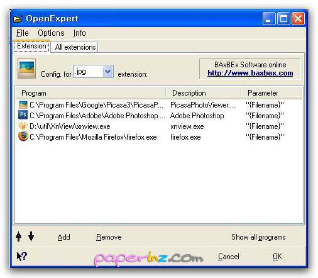Click the Remove button

pyautogui.click(x=109, y=237)
